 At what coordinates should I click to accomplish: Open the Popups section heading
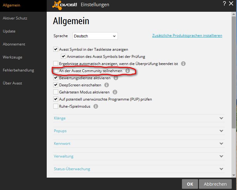click(60, 131)
